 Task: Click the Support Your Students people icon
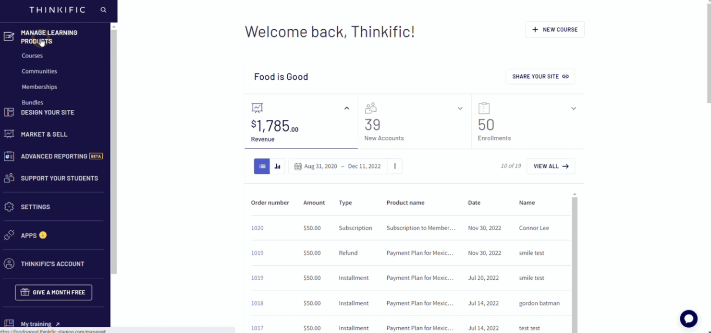coord(9,178)
